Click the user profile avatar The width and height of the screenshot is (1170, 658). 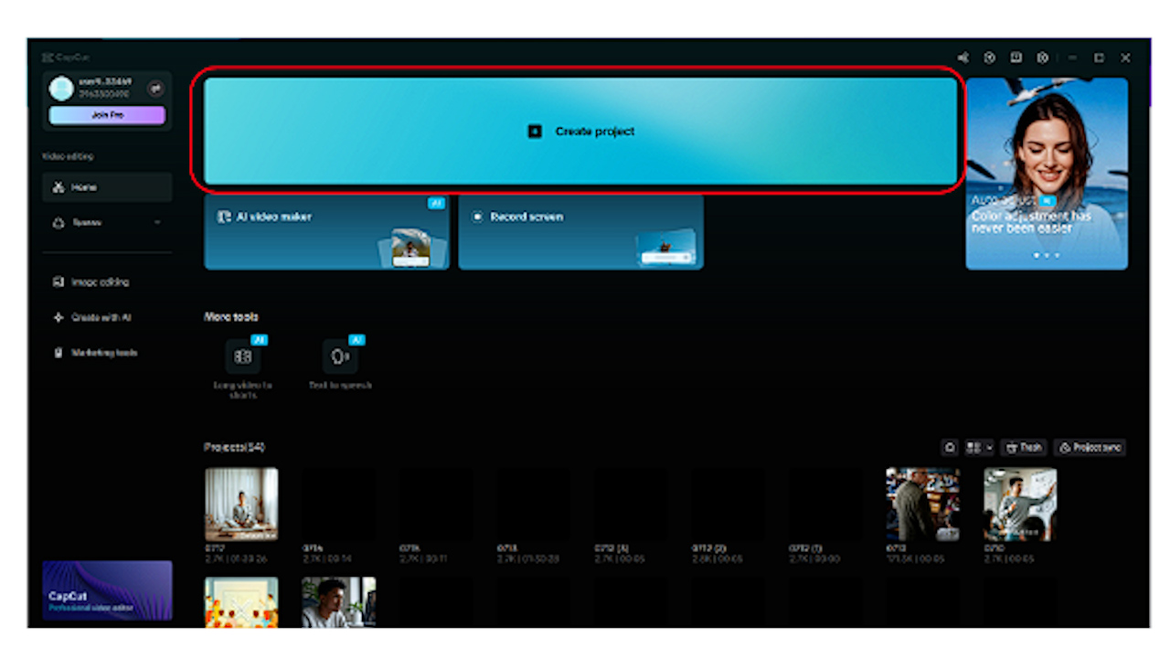[x=61, y=88]
